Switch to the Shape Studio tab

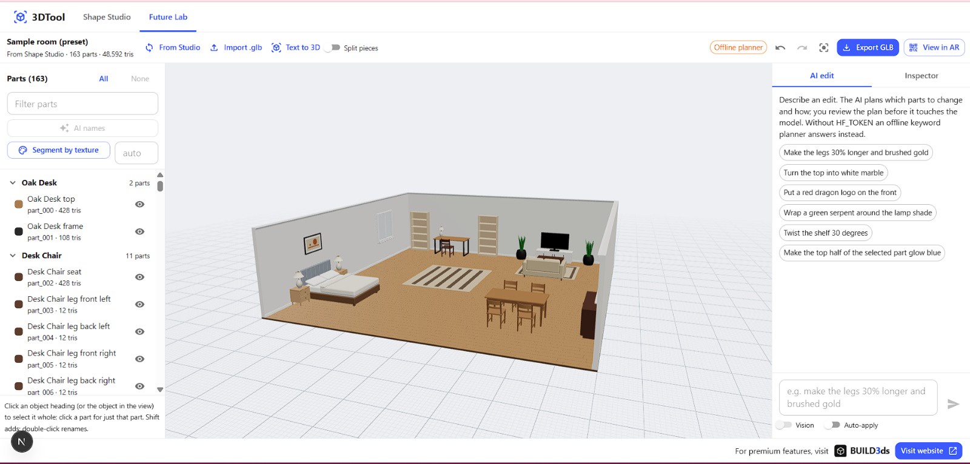(x=107, y=17)
